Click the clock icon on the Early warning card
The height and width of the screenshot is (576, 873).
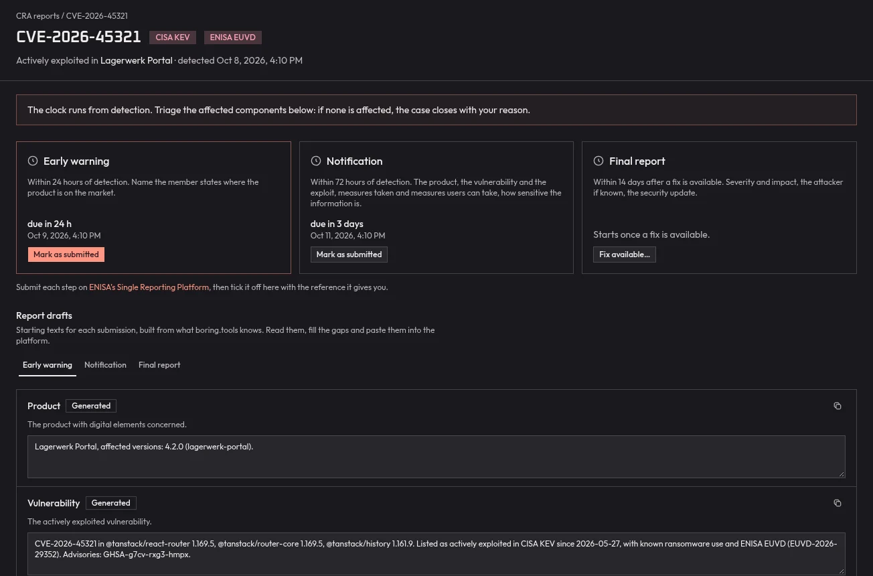pos(33,161)
